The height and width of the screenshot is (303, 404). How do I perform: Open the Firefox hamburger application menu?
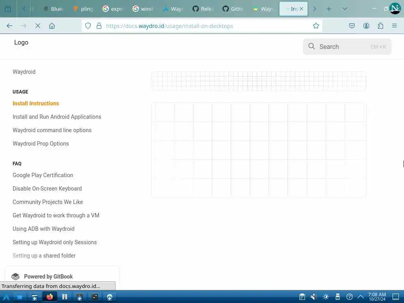(394, 26)
